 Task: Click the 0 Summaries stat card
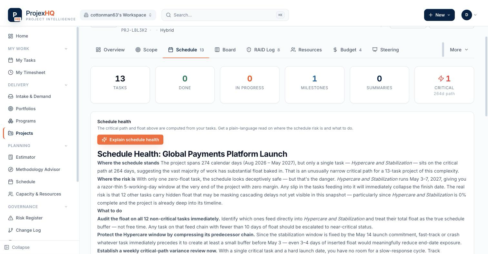point(379,85)
